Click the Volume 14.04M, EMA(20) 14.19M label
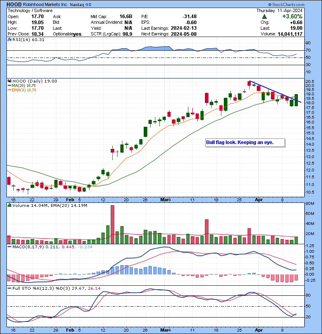This screenshot has height=334, width=322. point(50,206)
